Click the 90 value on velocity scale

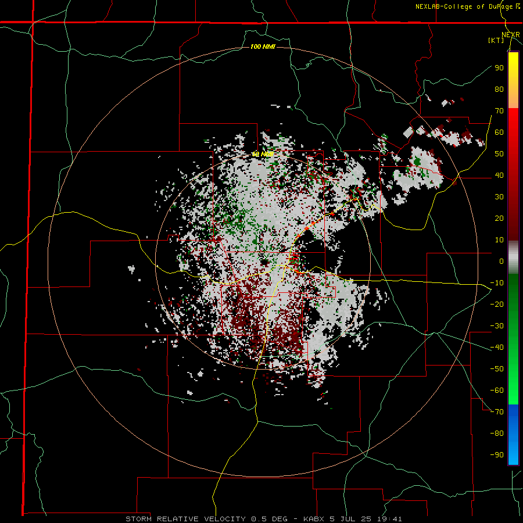pyautogui.click(x=499, y=68)
